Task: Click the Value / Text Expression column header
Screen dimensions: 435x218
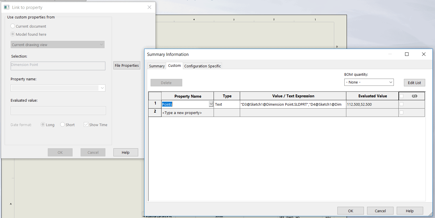Action: [x=293, y=96]
